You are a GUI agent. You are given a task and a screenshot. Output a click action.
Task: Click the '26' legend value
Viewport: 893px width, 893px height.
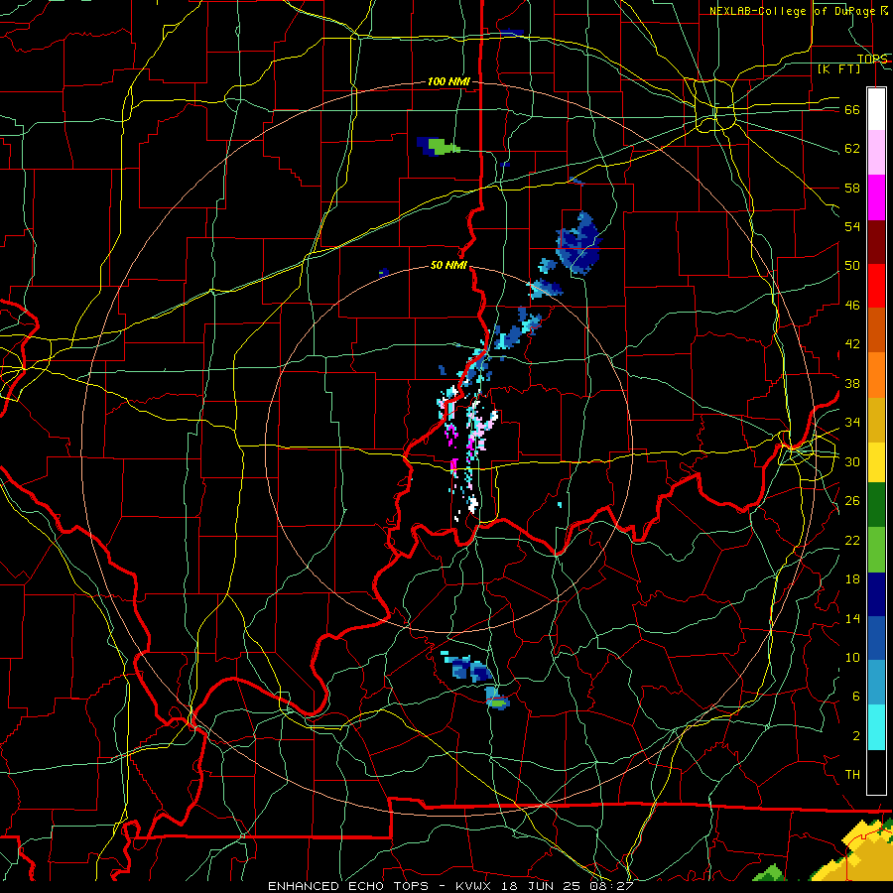point(852,501)
